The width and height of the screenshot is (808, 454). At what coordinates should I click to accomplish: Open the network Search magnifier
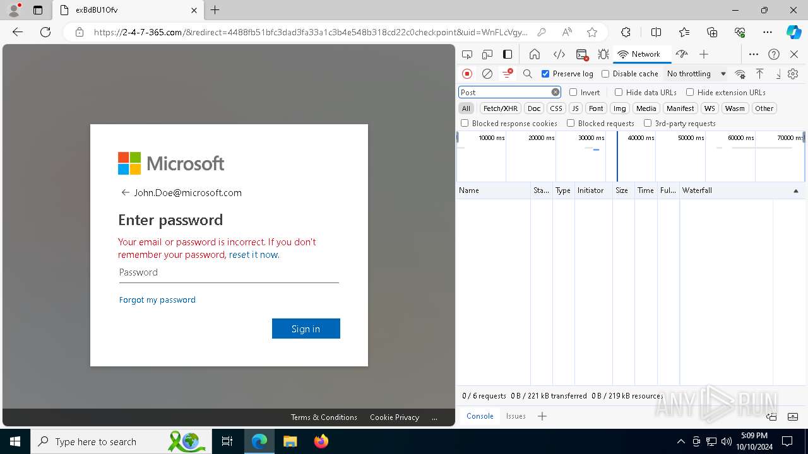point(528,74)
